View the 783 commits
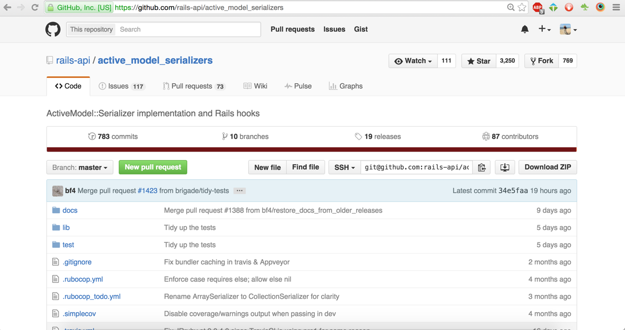 point(113,137)
